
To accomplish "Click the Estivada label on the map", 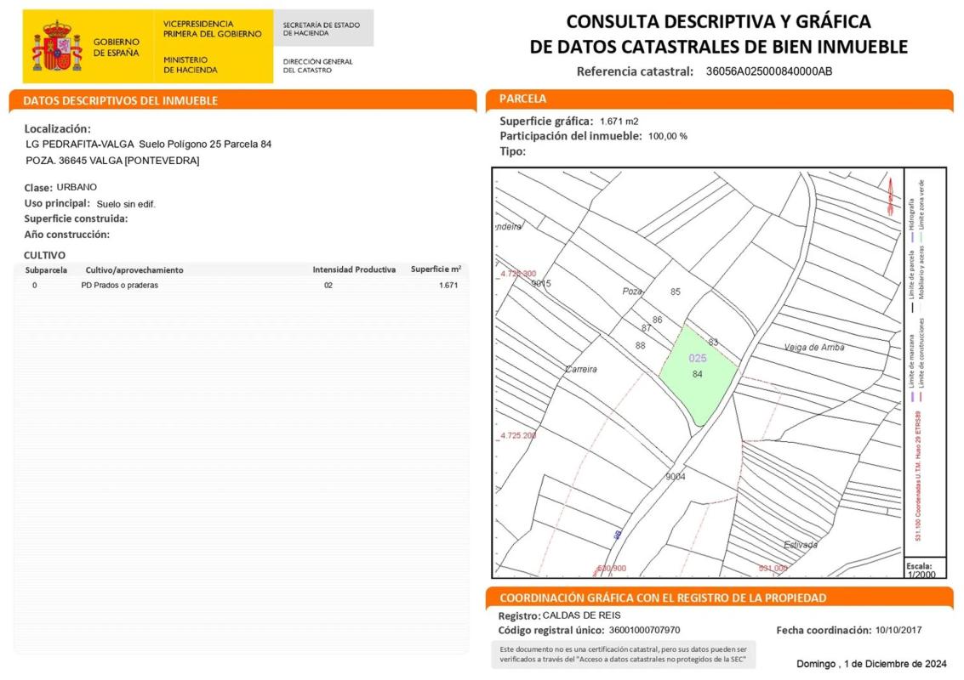I will pos(800,544).
